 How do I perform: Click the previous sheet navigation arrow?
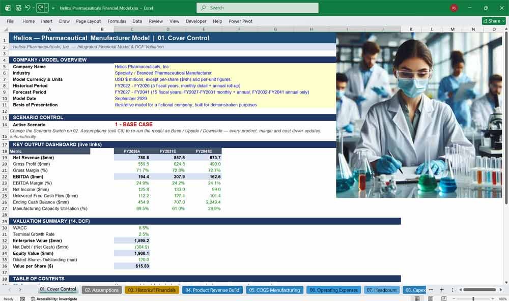point(9,290)
